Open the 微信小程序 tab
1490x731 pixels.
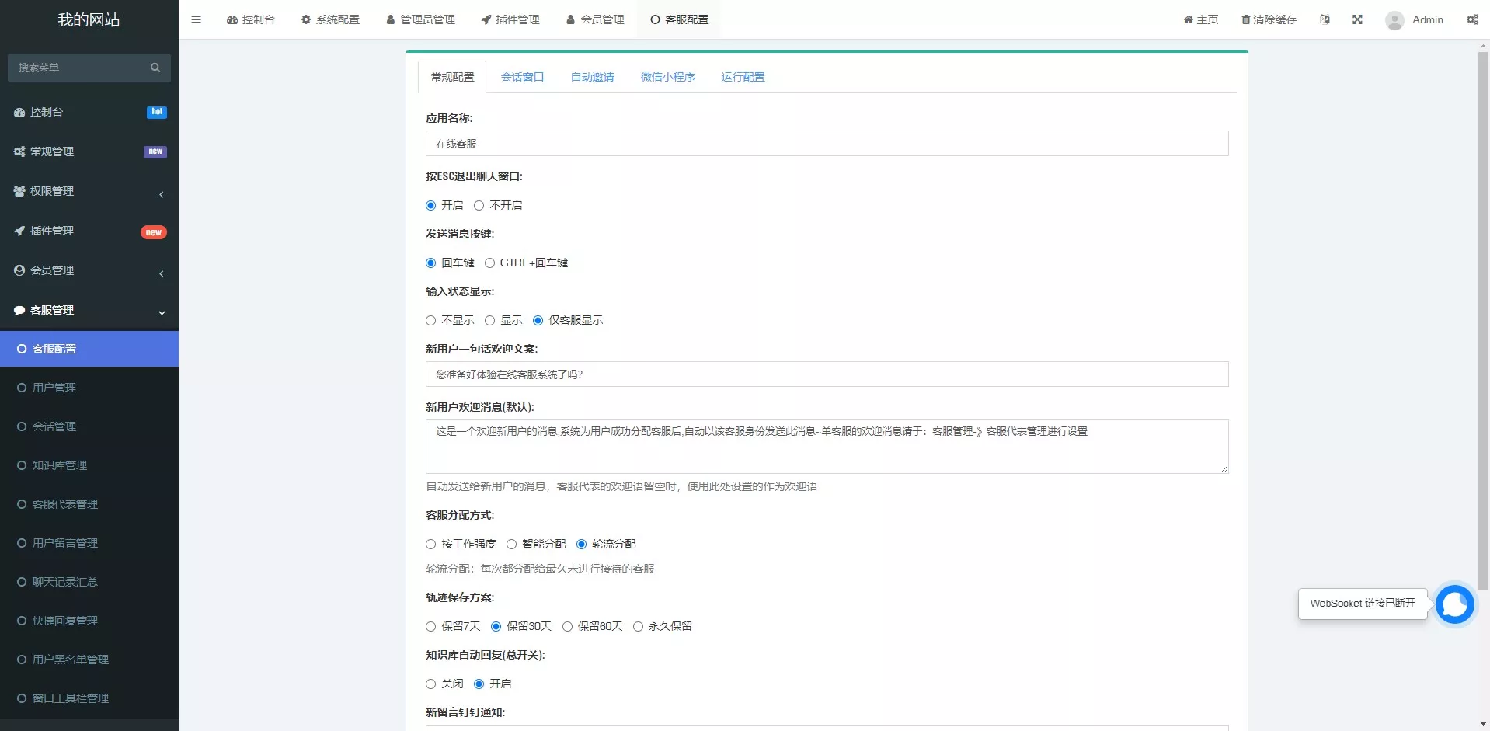667,77
